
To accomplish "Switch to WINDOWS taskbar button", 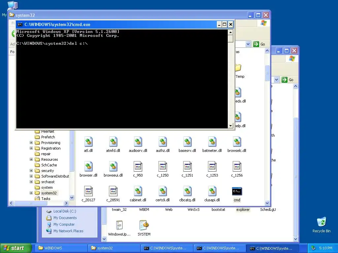I will [61, 248].
